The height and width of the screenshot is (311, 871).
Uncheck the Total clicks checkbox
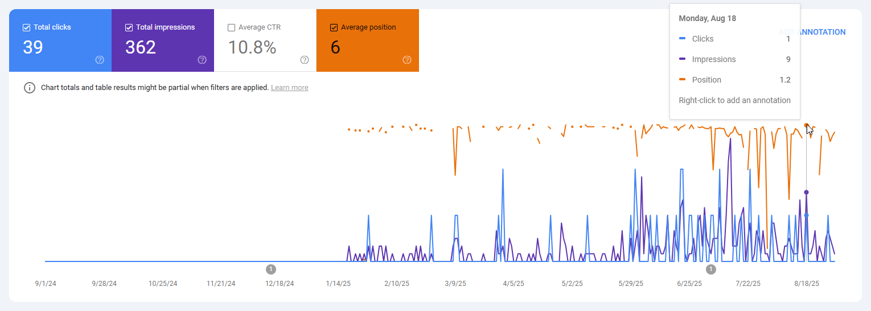pos(26,27)
